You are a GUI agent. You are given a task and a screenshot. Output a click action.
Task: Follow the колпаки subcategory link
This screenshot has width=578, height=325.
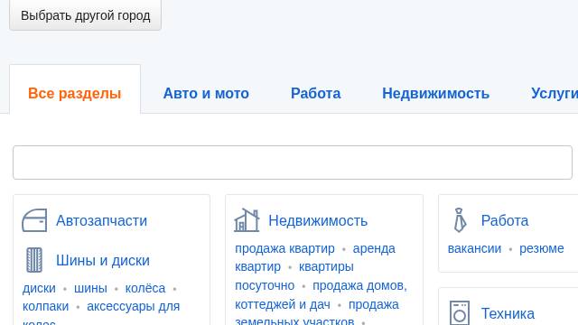click(x=46, y=306)
